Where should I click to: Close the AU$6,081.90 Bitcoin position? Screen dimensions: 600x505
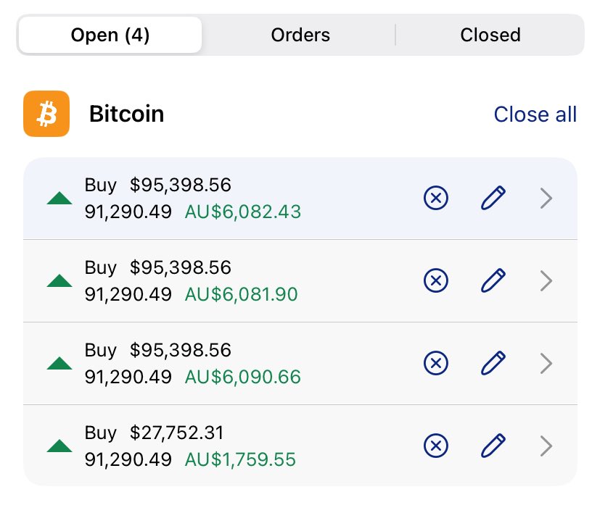pyautogui.click(x=435, y=281)
